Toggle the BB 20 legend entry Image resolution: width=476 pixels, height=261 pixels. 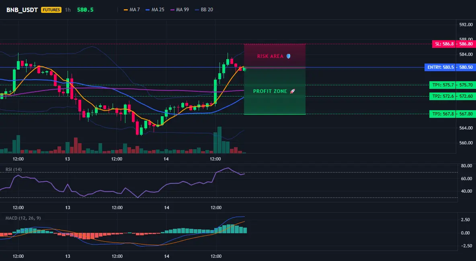[204, 10]
